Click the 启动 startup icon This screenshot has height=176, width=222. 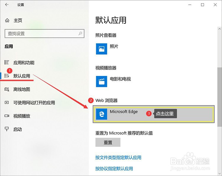7,129
